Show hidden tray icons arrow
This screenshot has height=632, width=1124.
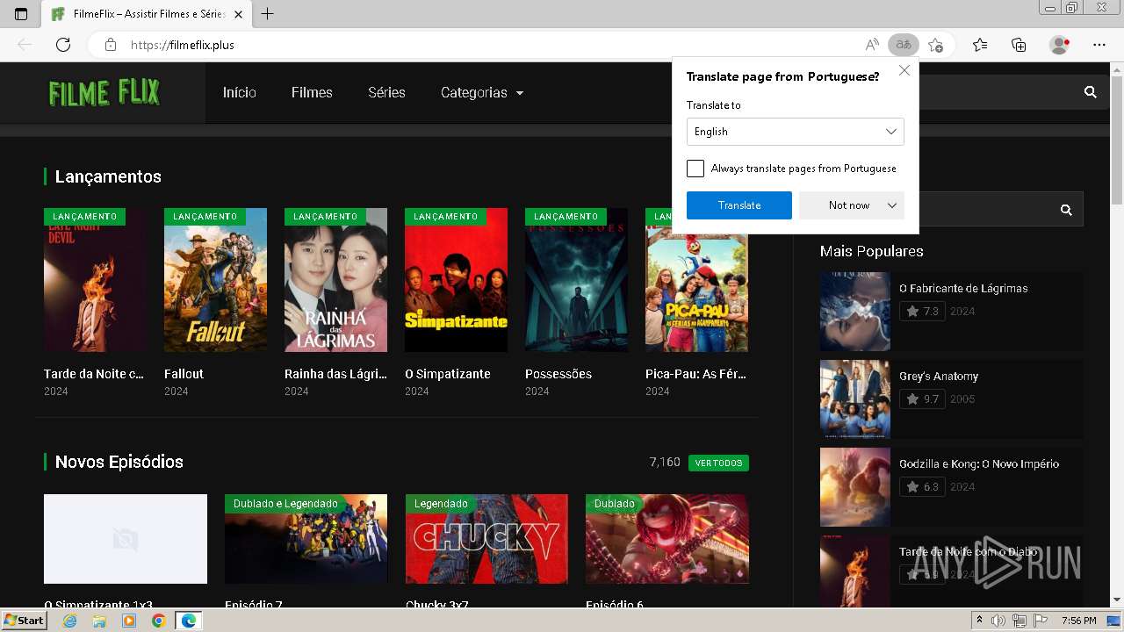point(980,621)
